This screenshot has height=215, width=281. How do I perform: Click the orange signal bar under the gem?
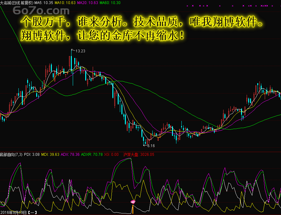click(133, 209)
